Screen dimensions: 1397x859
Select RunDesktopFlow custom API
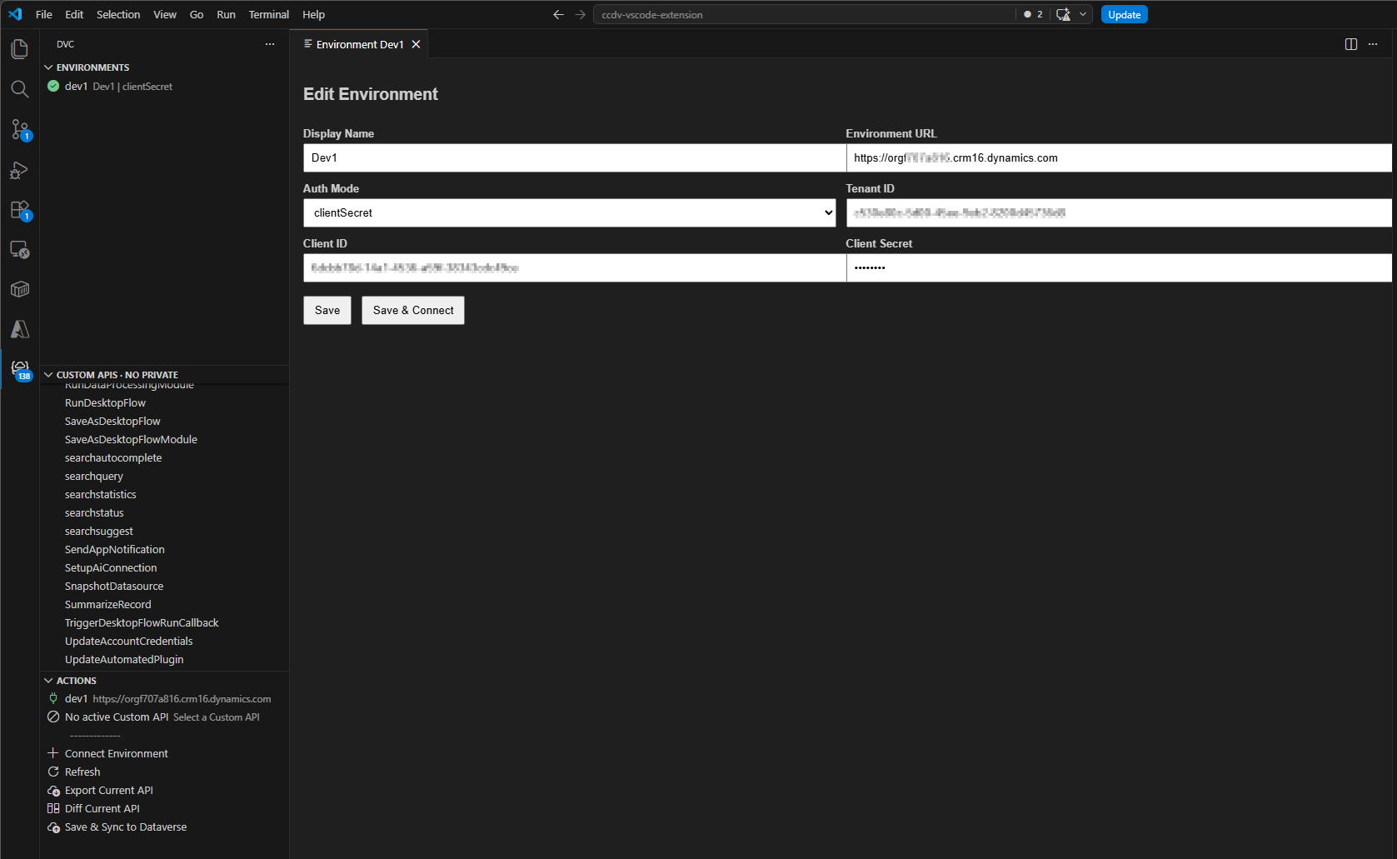(105, 402)
